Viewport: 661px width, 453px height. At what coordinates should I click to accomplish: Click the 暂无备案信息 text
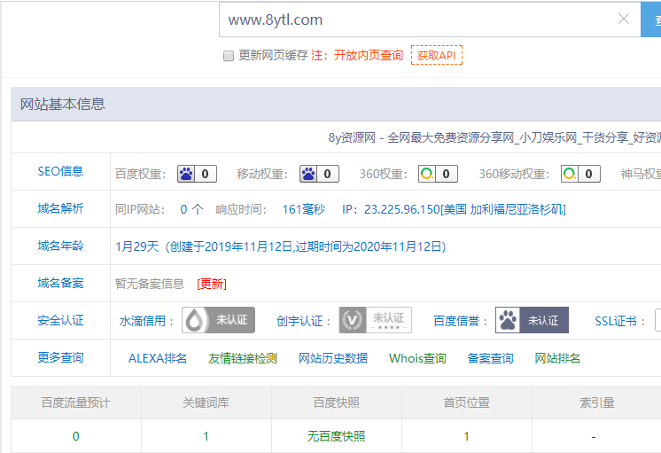[x=150, y=284]
